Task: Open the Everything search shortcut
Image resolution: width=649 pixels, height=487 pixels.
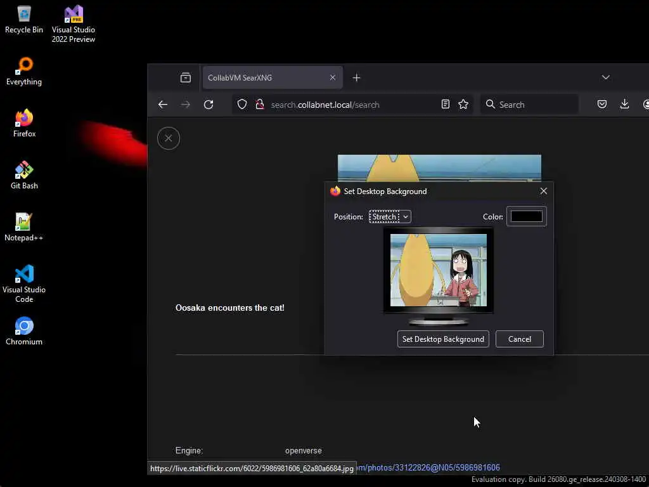Action: pos(24,71)
